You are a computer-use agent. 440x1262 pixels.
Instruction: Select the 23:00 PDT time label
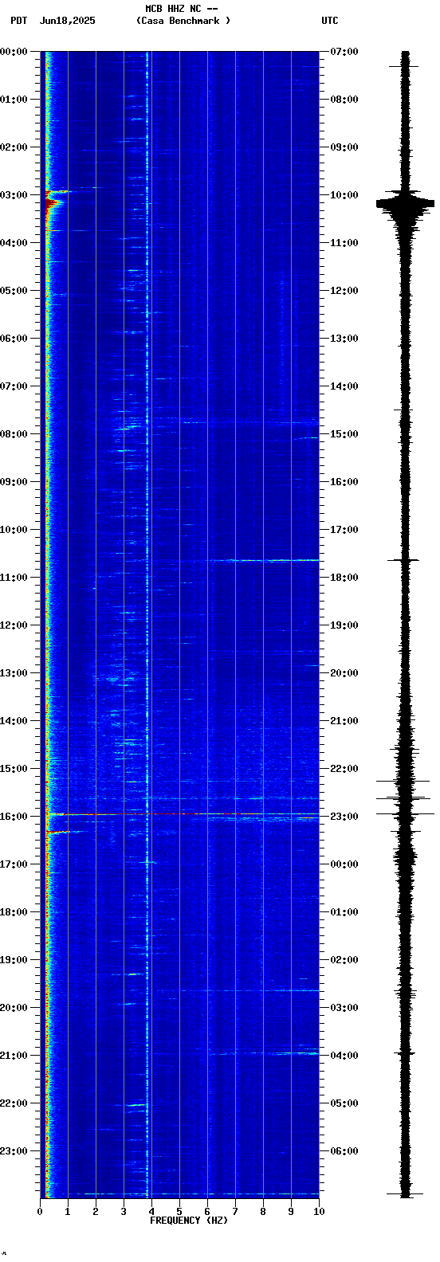(x=14, y=1151)
